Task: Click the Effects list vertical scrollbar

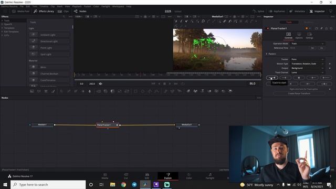Action: pyautogui.click(x=72, y=27)
